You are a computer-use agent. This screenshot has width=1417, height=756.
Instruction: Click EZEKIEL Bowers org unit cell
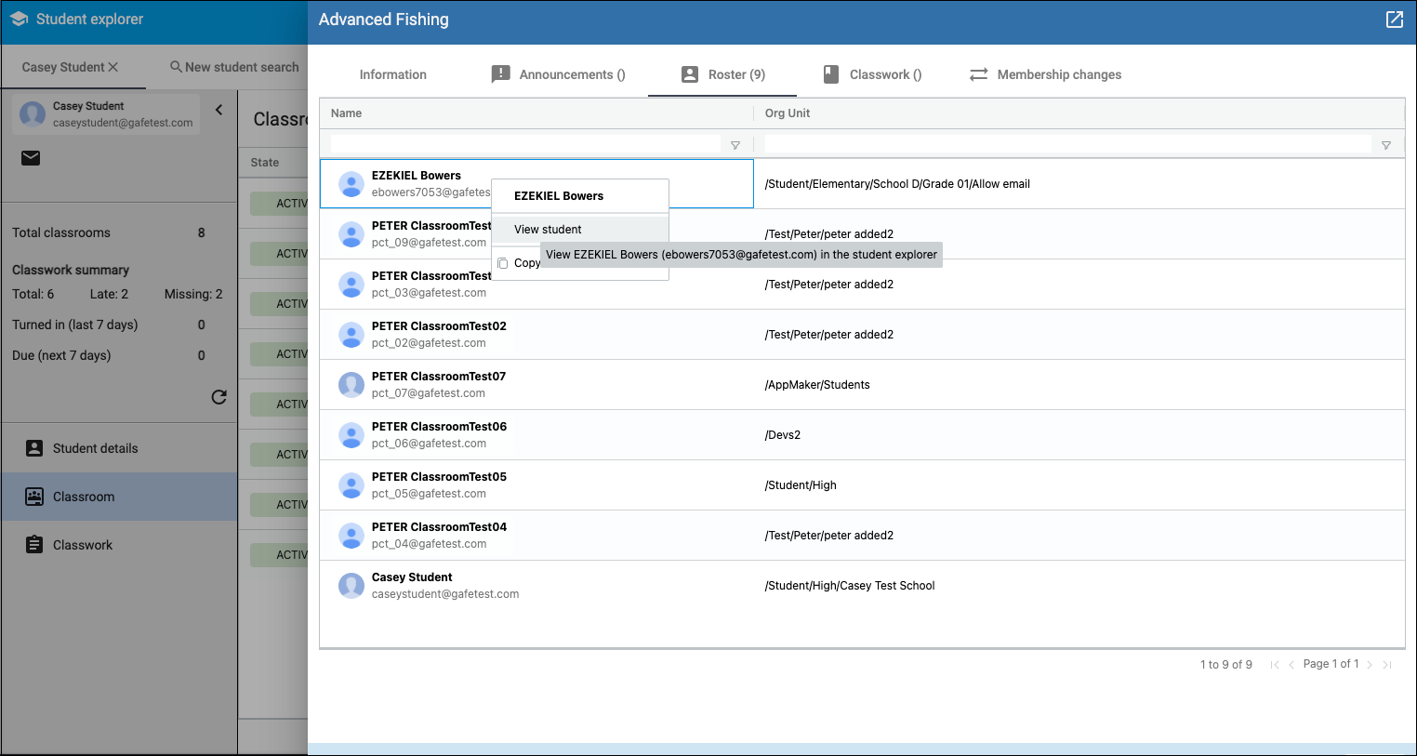(x=897, y=184)
